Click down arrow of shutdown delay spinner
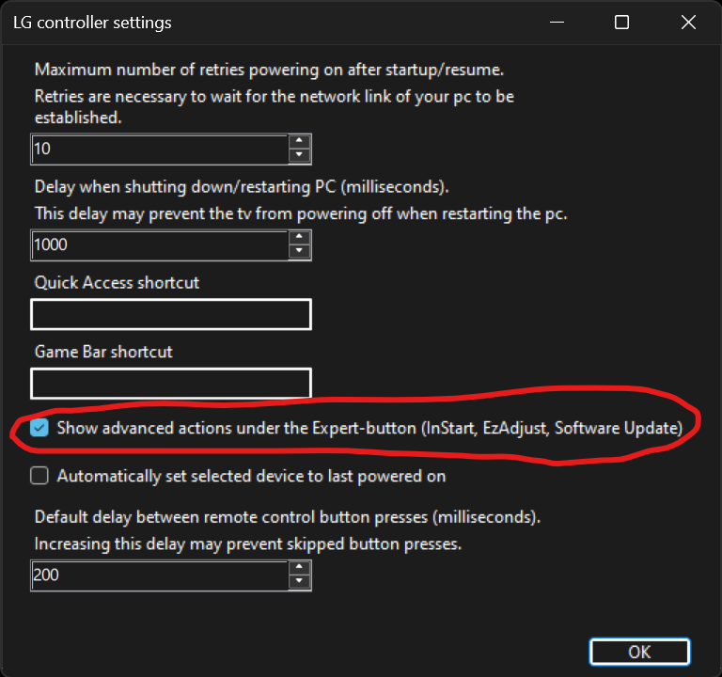 [299, 251]
